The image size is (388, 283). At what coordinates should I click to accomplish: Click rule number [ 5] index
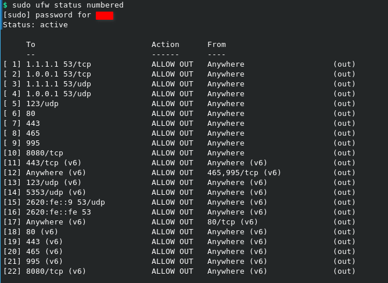click(12, 104)
